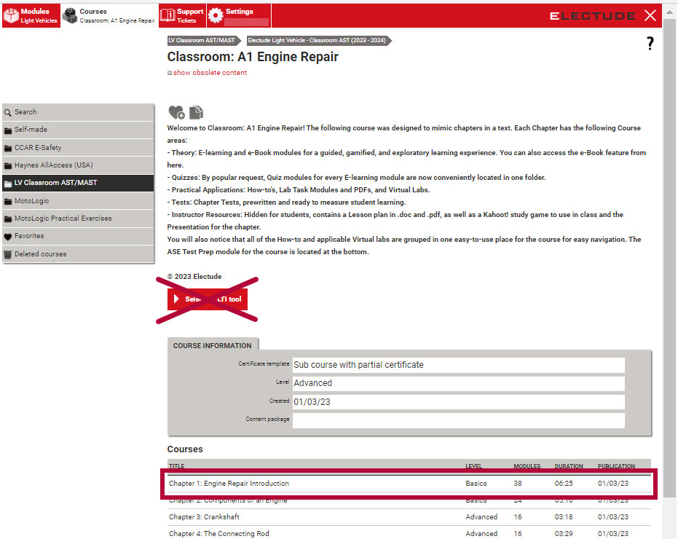
Task: Sort courses by TITLE column
Action: pyautogui.click(x=177, y=466)
